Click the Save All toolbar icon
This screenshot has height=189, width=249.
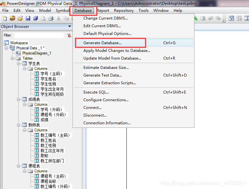[36, 18]
